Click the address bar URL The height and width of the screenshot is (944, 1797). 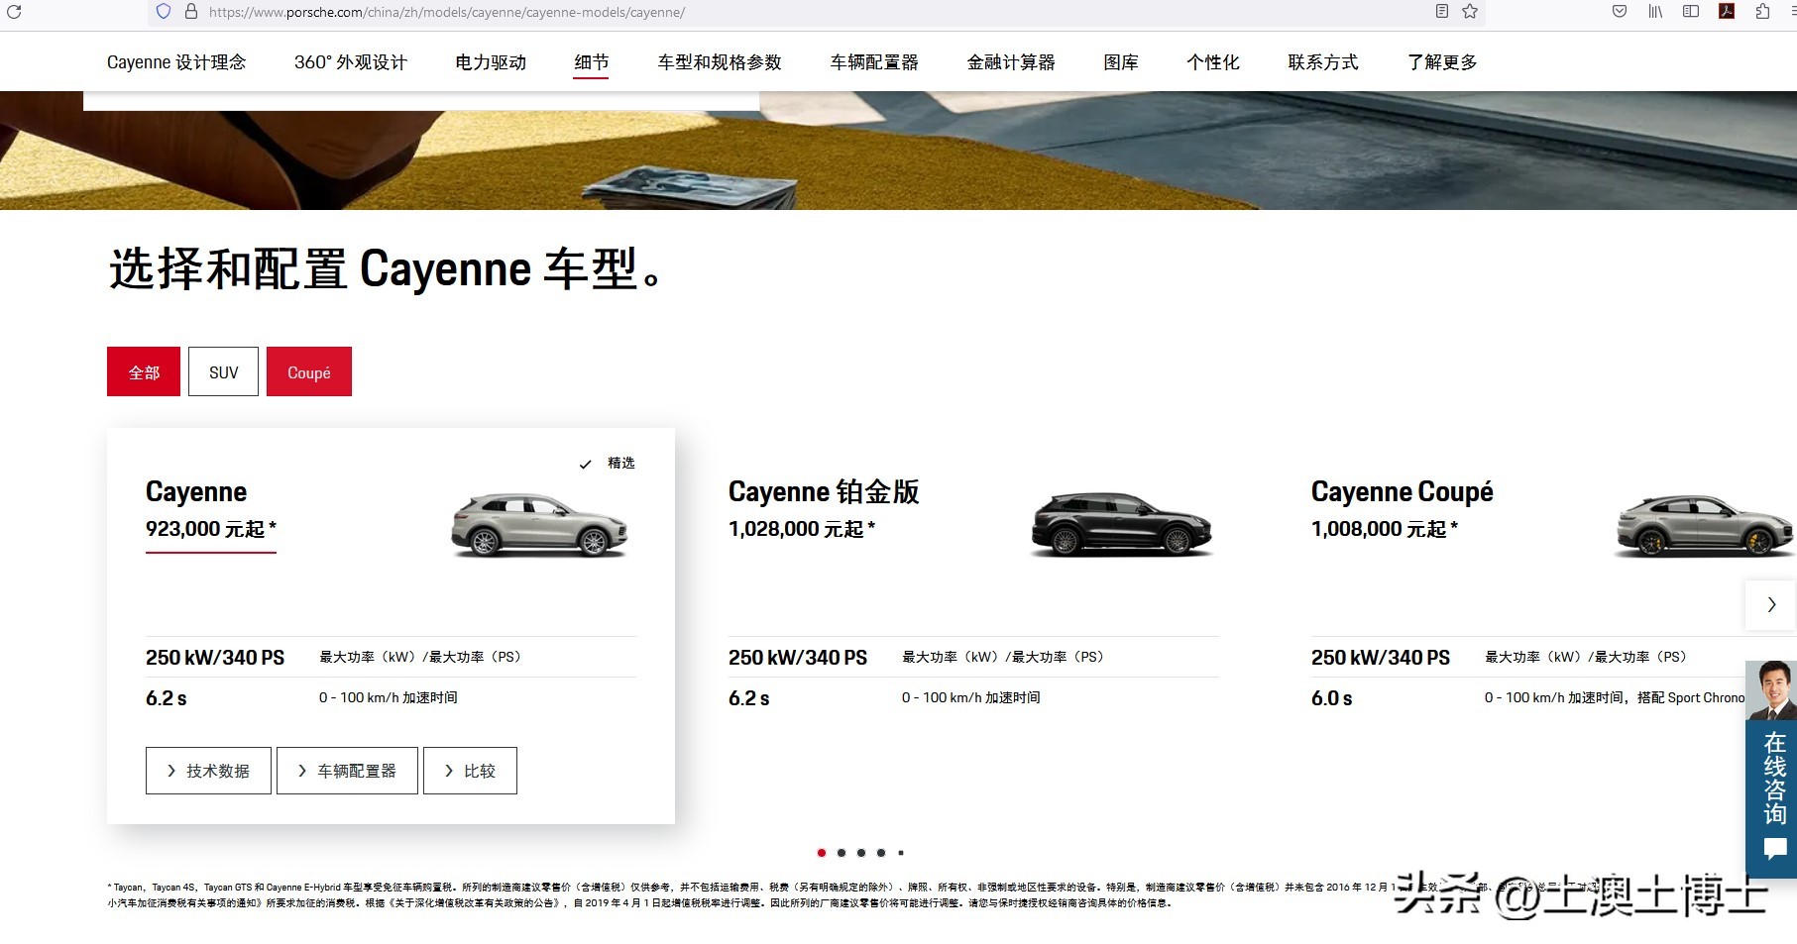coord(444,13)
